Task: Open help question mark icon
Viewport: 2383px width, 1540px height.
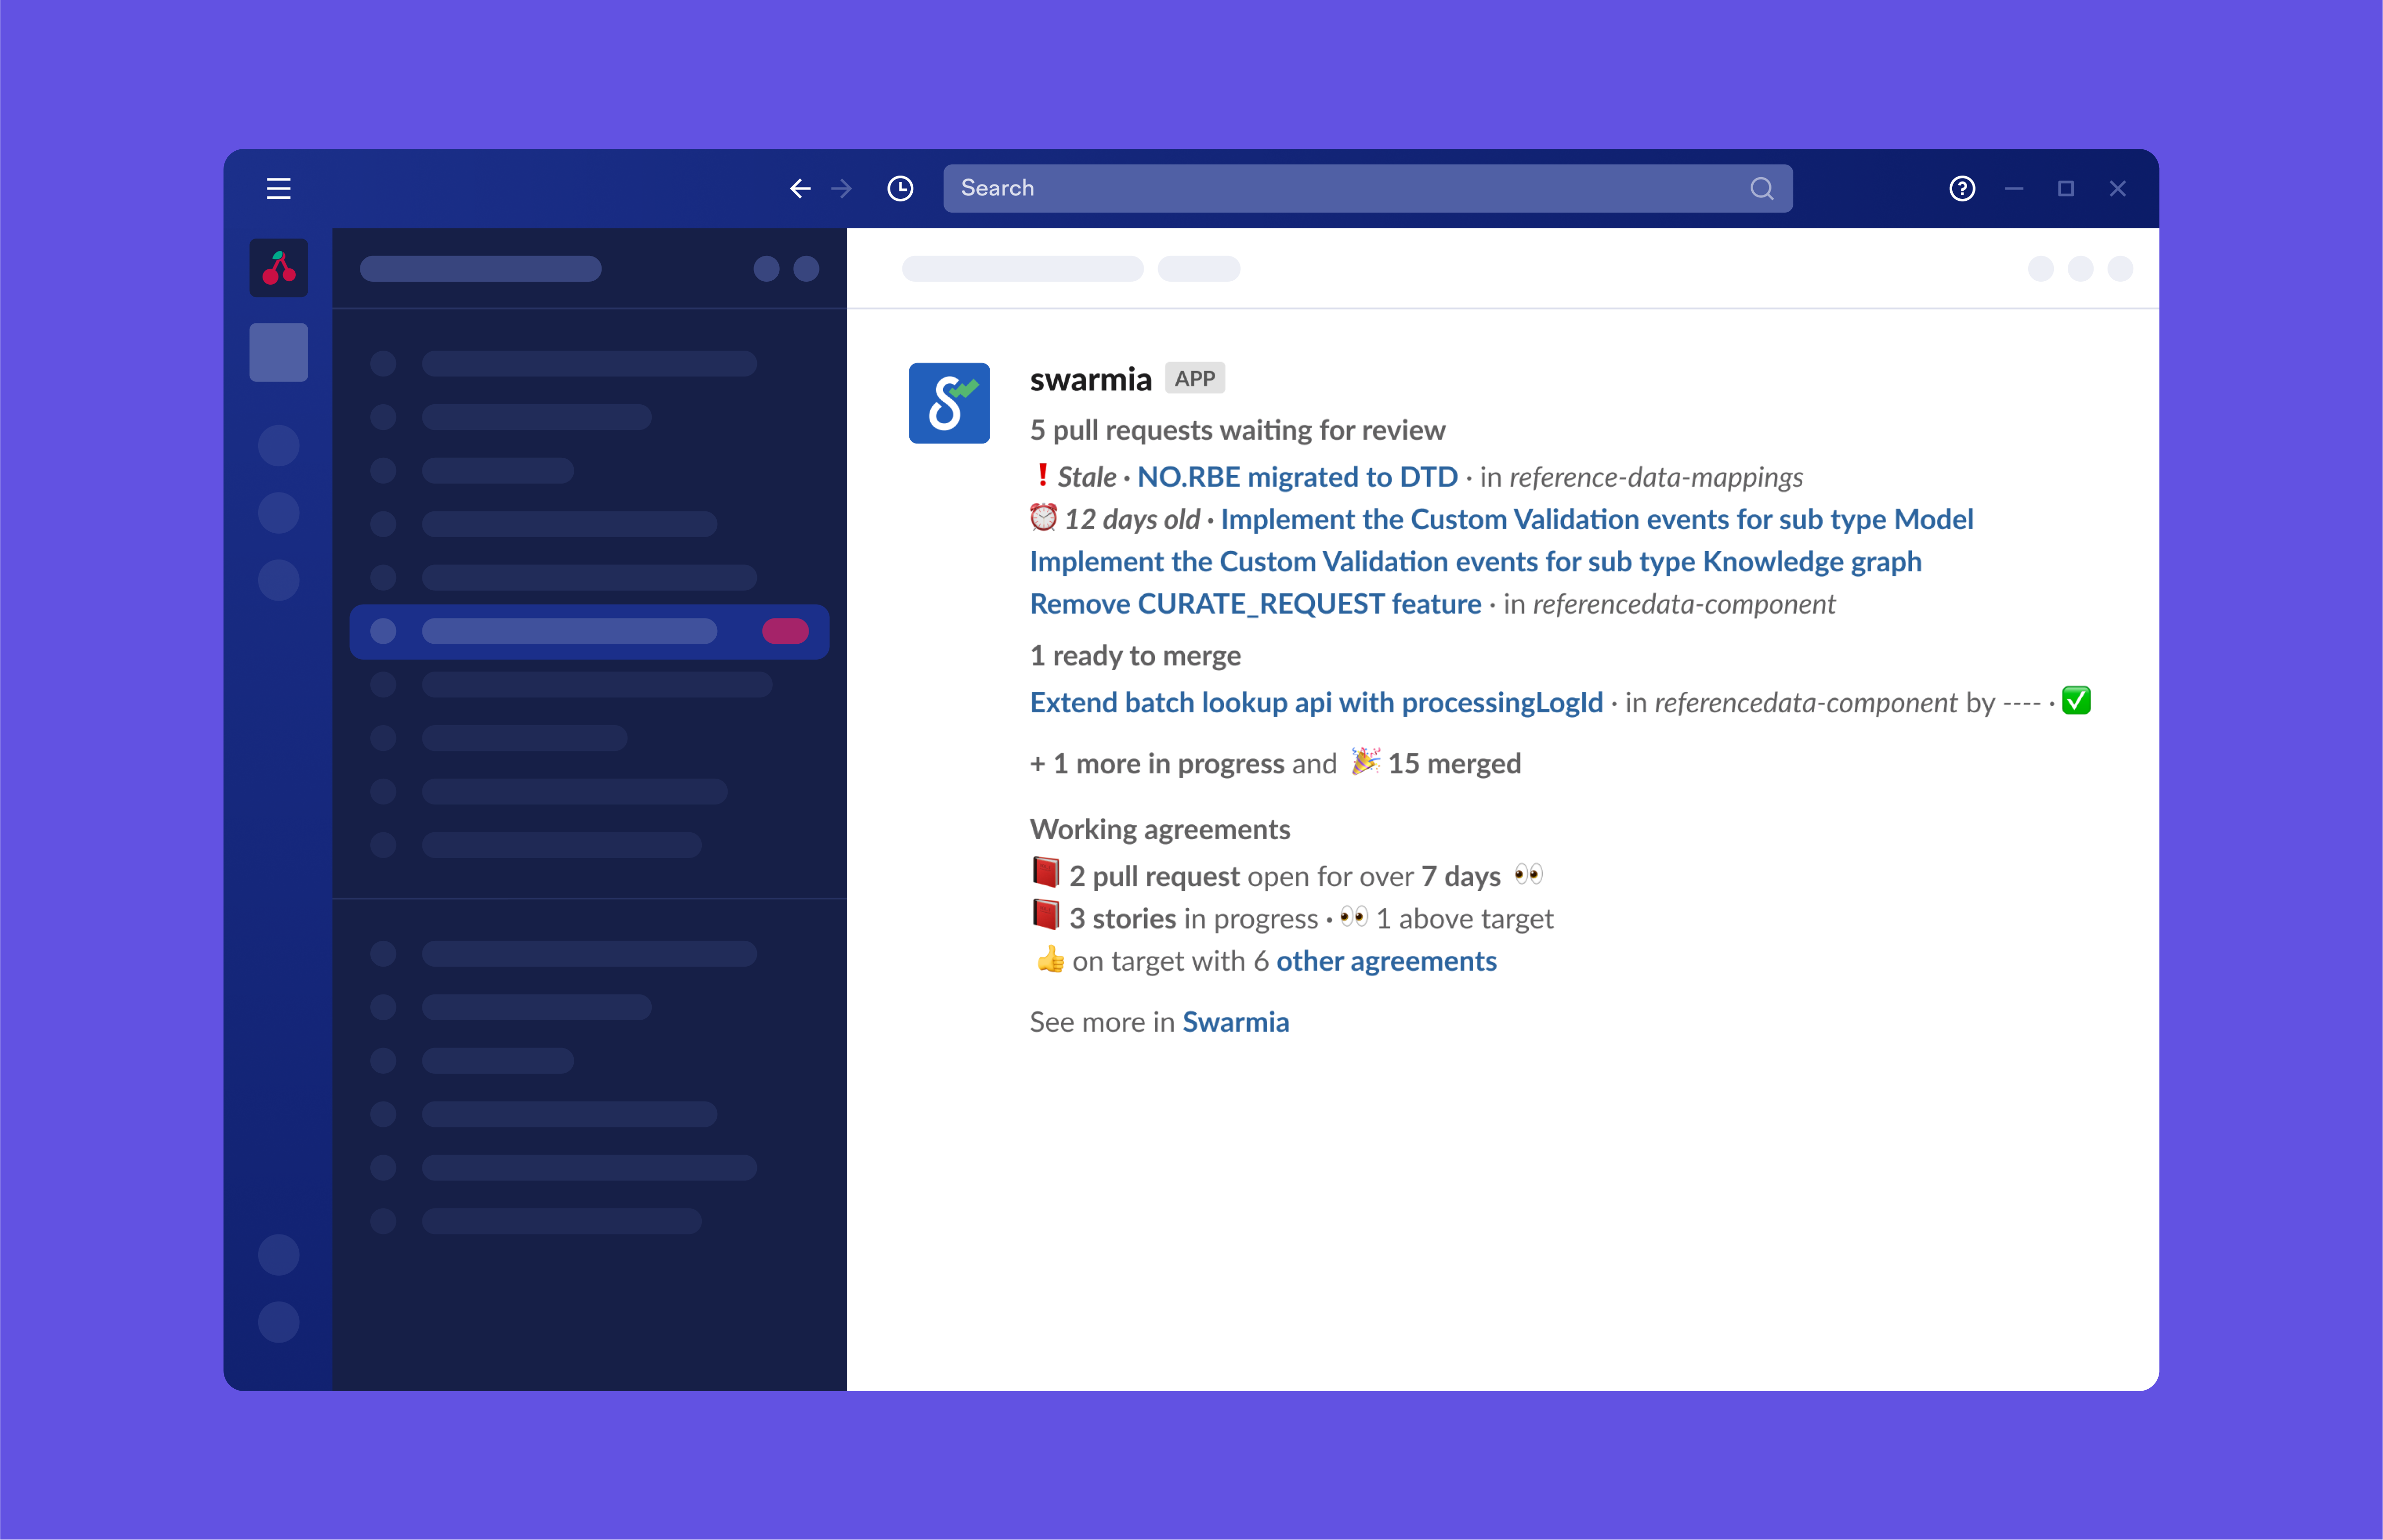Action: coord(1962,188)
